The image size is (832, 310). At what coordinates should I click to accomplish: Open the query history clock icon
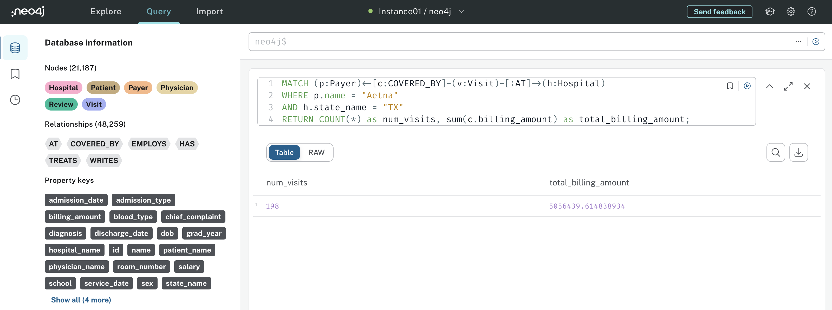click(15, 100)
